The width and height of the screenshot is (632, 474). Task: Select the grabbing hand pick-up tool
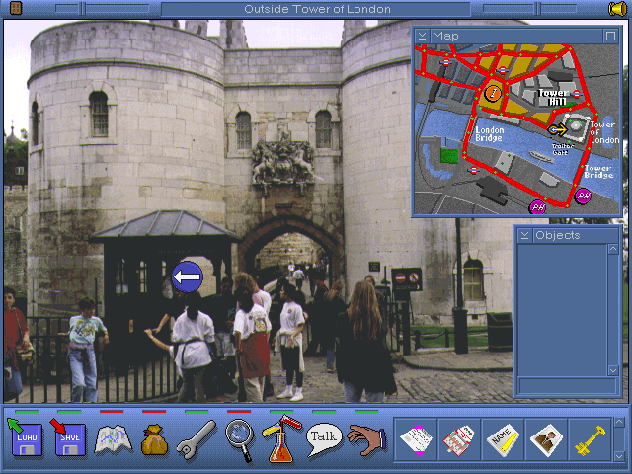coord(366,439)
